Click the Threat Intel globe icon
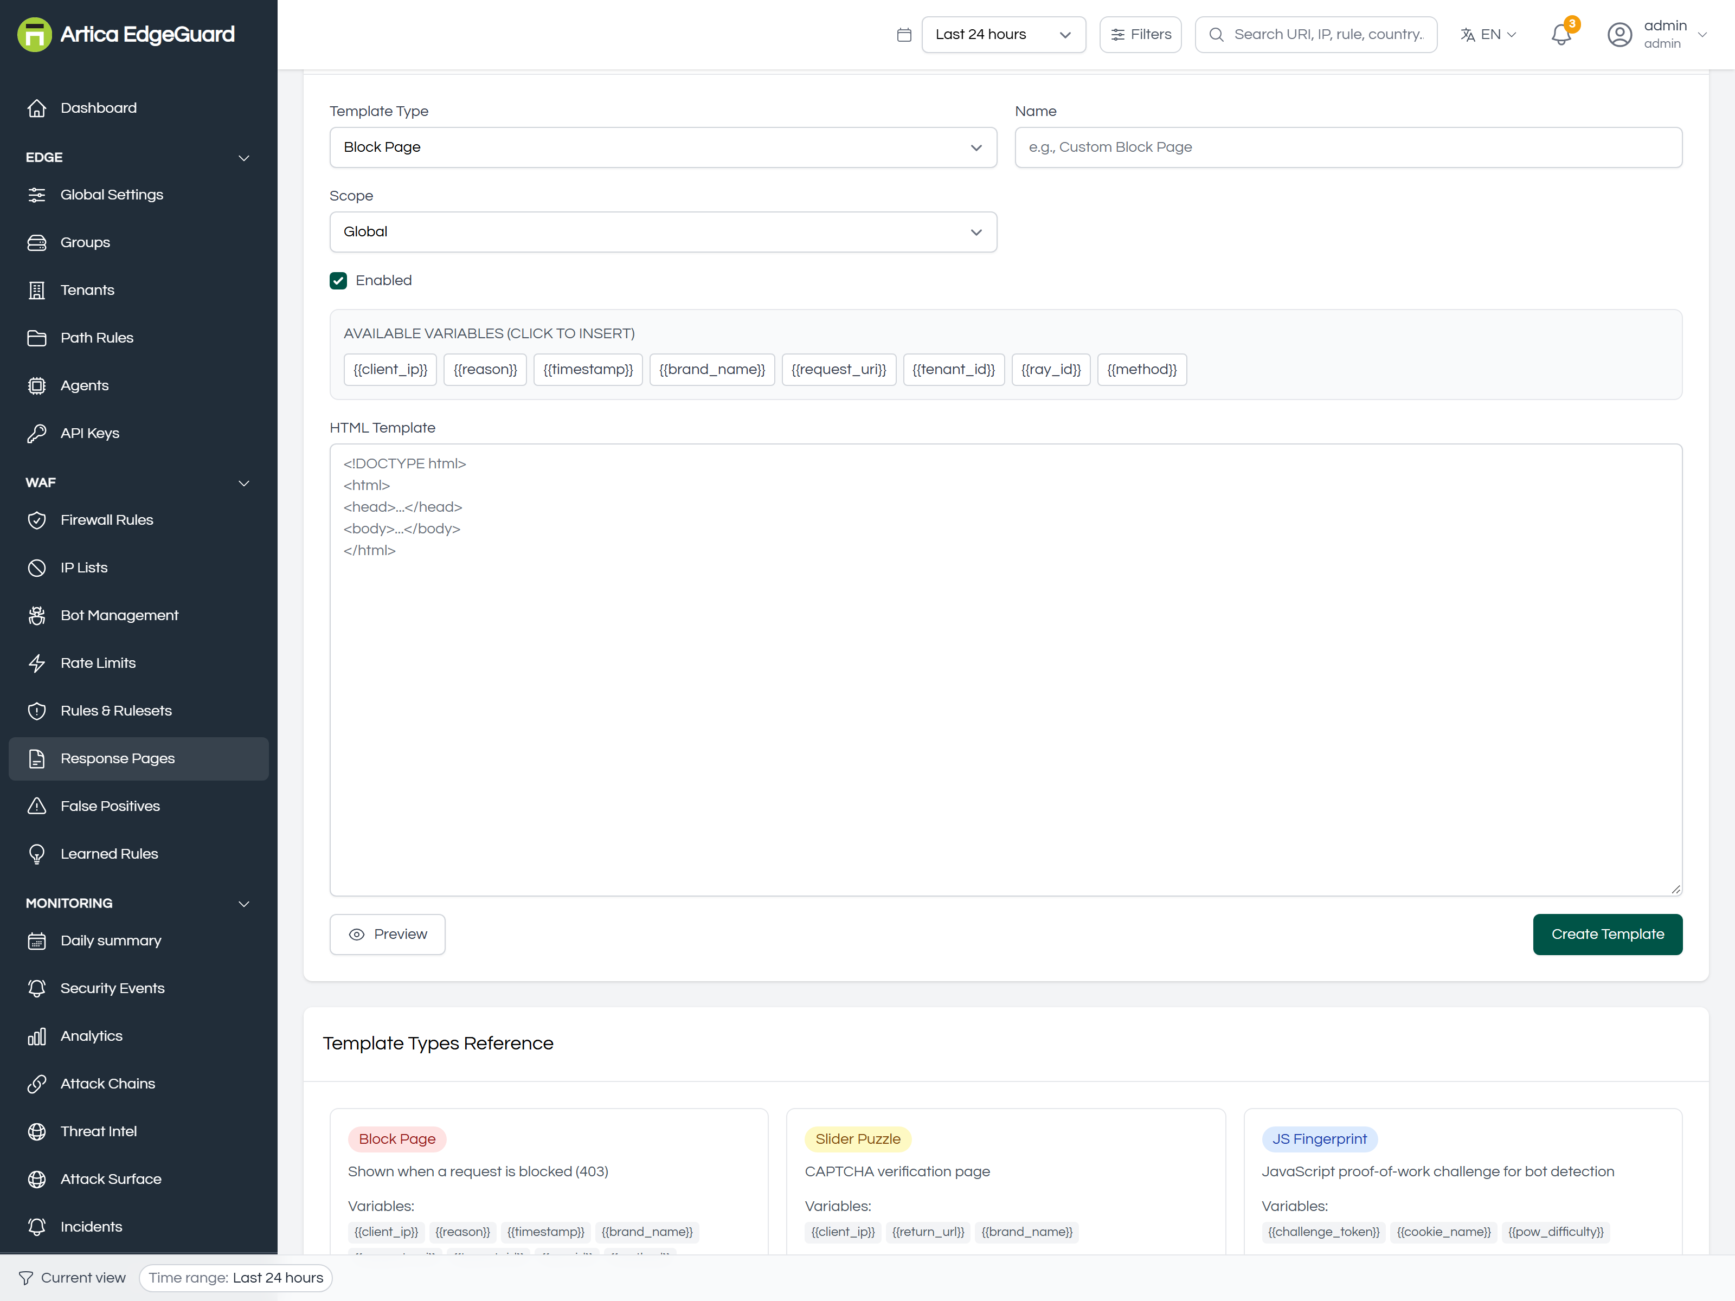The image size is (1735, 1301). 37,1132
